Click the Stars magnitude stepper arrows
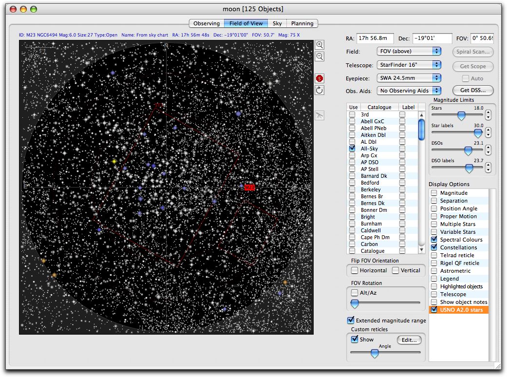Screen dimensions: 507x377 point(488,115)
